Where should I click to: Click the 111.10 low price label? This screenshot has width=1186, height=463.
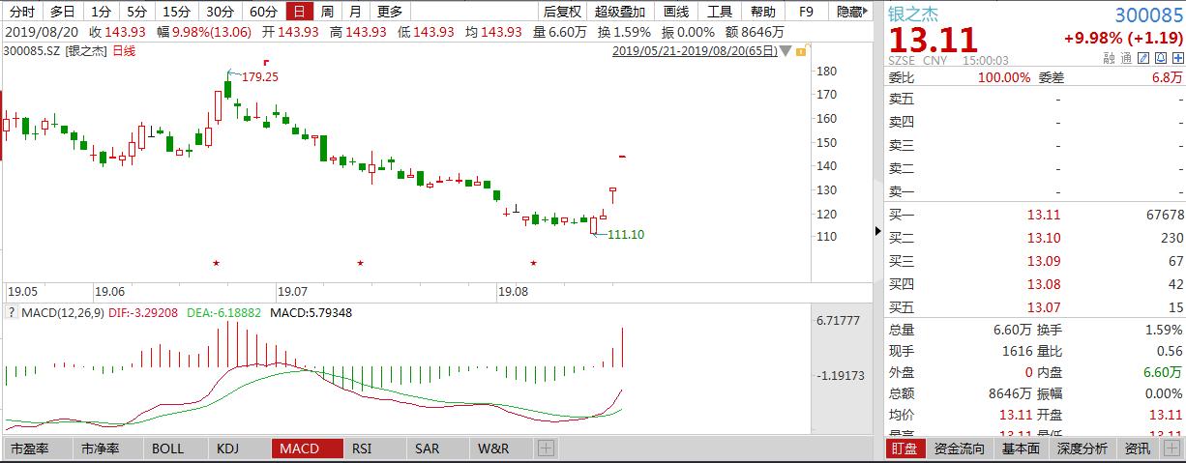point(626,235)
